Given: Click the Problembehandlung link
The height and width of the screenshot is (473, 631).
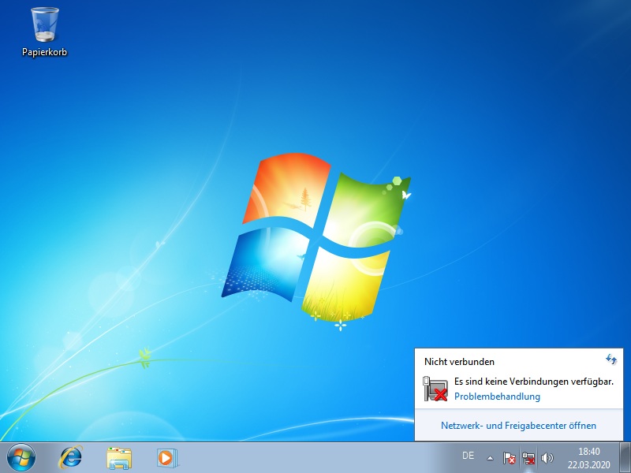Looking at the screenshot, I should [x=497, y=397].
